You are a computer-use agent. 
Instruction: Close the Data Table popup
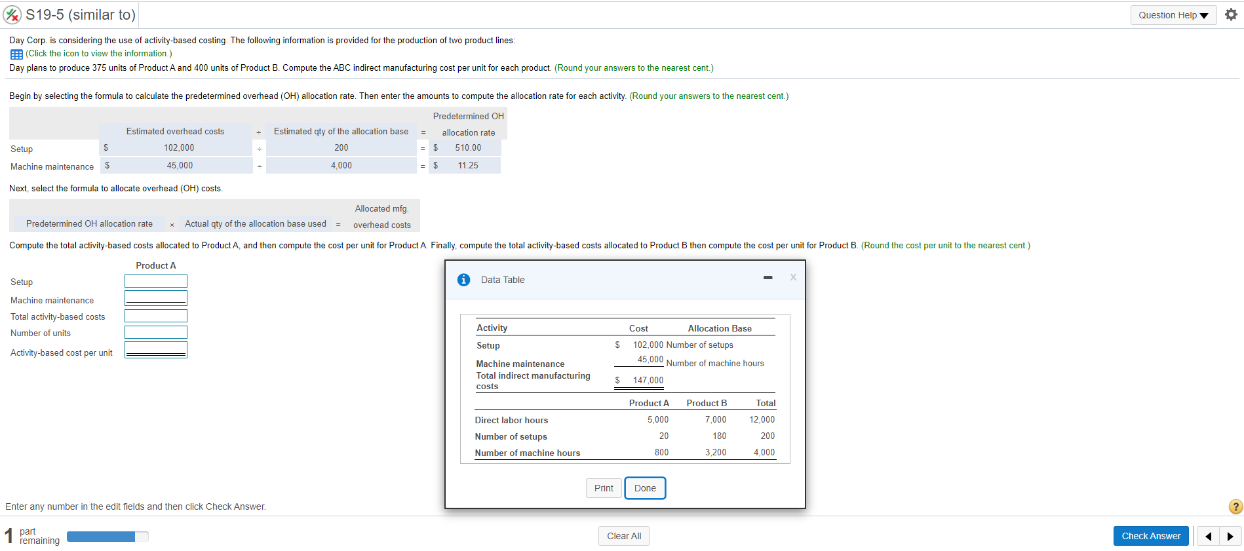coord(793,277)
